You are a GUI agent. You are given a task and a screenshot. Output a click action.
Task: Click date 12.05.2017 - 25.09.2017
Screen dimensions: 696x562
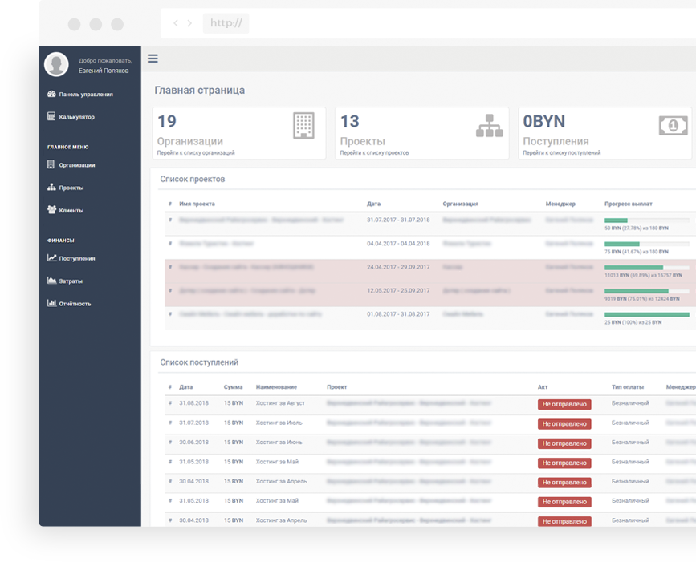[398, 290]
